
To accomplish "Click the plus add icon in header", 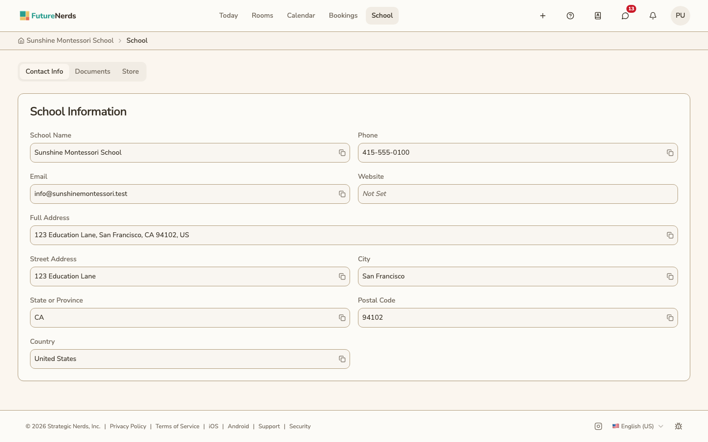I will [x=543, y=16].
